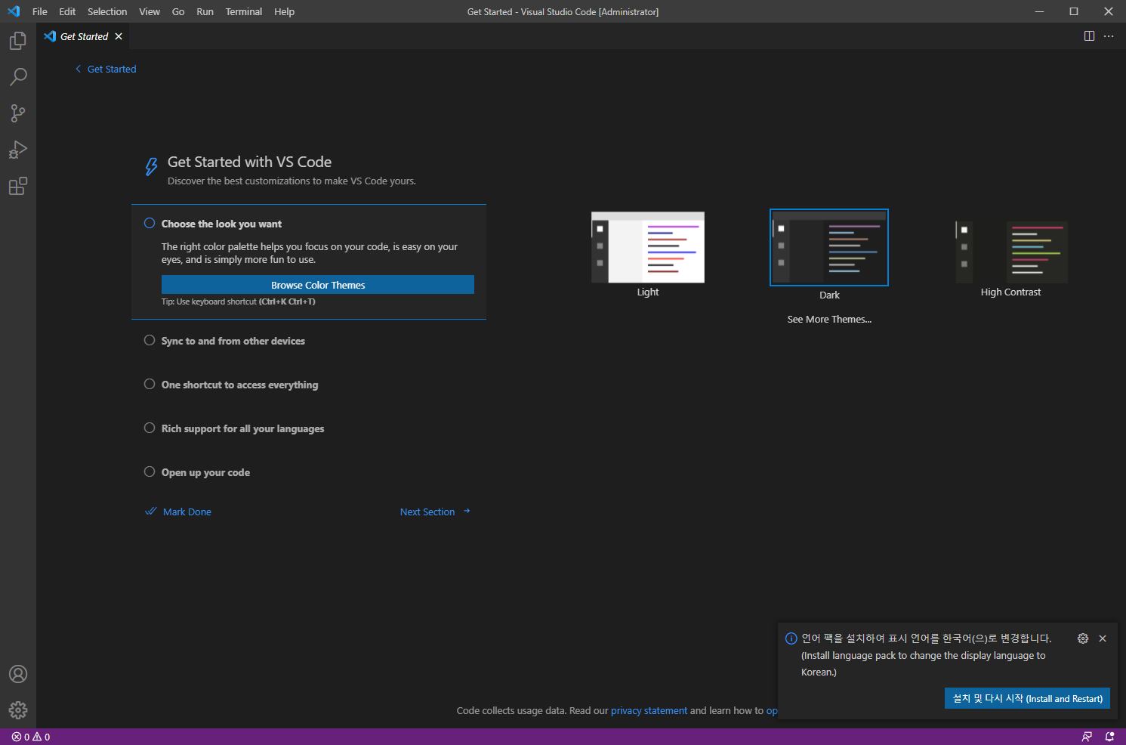Click the 'Get Started with VS Code' heading

pyautogui.click(x=249, y=162)
